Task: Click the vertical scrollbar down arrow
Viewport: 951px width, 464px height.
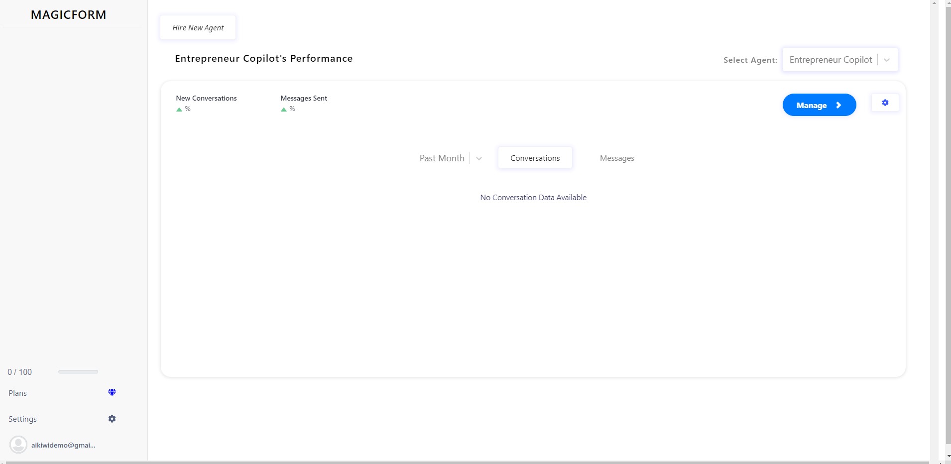Action: (948, 456)
